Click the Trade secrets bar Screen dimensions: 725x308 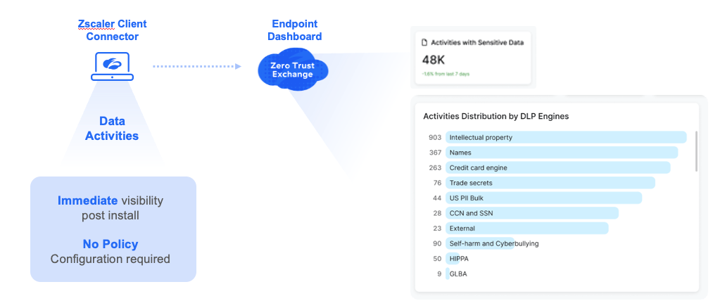click(x=550, y=183)
